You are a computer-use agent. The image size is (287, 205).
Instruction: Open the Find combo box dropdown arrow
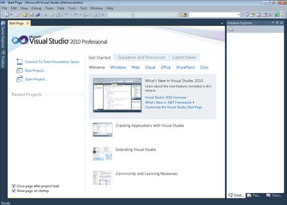click(238, 15)
